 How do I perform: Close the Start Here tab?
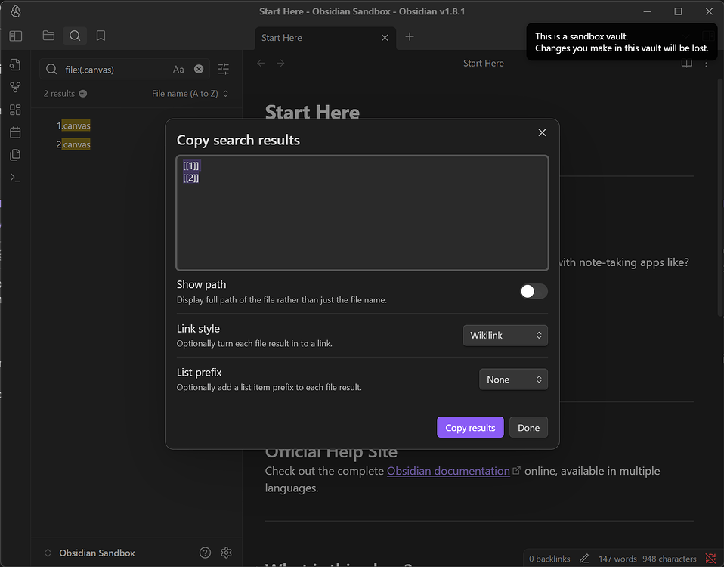coord(385,38)
